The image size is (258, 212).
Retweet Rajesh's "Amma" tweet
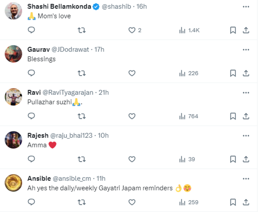(x=82, y=159)
